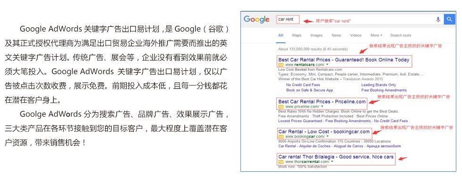Open 'Car rental Thor Bilalegia' ad title
This screenshot has height=176, width=462.
336,157
